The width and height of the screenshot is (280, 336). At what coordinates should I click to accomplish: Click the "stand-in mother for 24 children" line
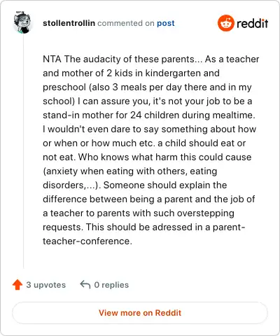[x=149, y=115]
